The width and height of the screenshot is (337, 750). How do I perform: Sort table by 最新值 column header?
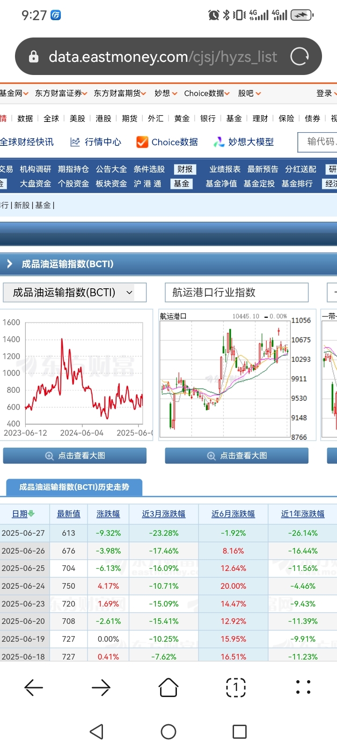[x=69, y=514]
